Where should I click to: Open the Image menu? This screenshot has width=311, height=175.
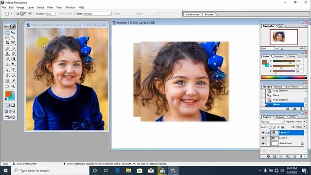coord(20,7)
